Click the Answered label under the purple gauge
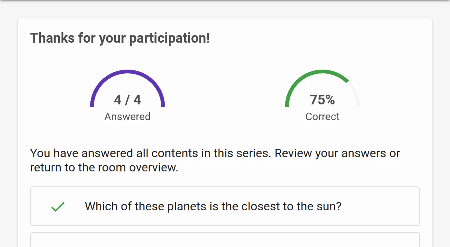The image size is (450, 247). pyautogui.click(x=127, y=117)
